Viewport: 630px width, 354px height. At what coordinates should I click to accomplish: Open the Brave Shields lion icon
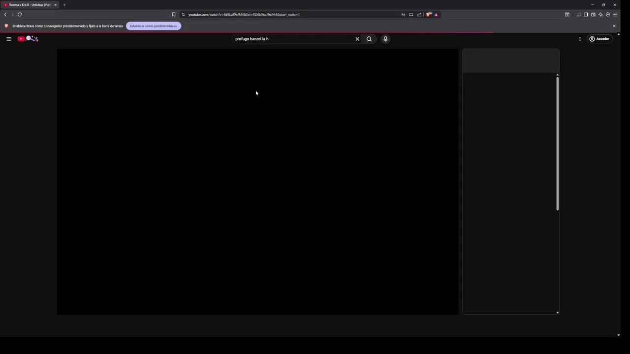coord(428,14)
